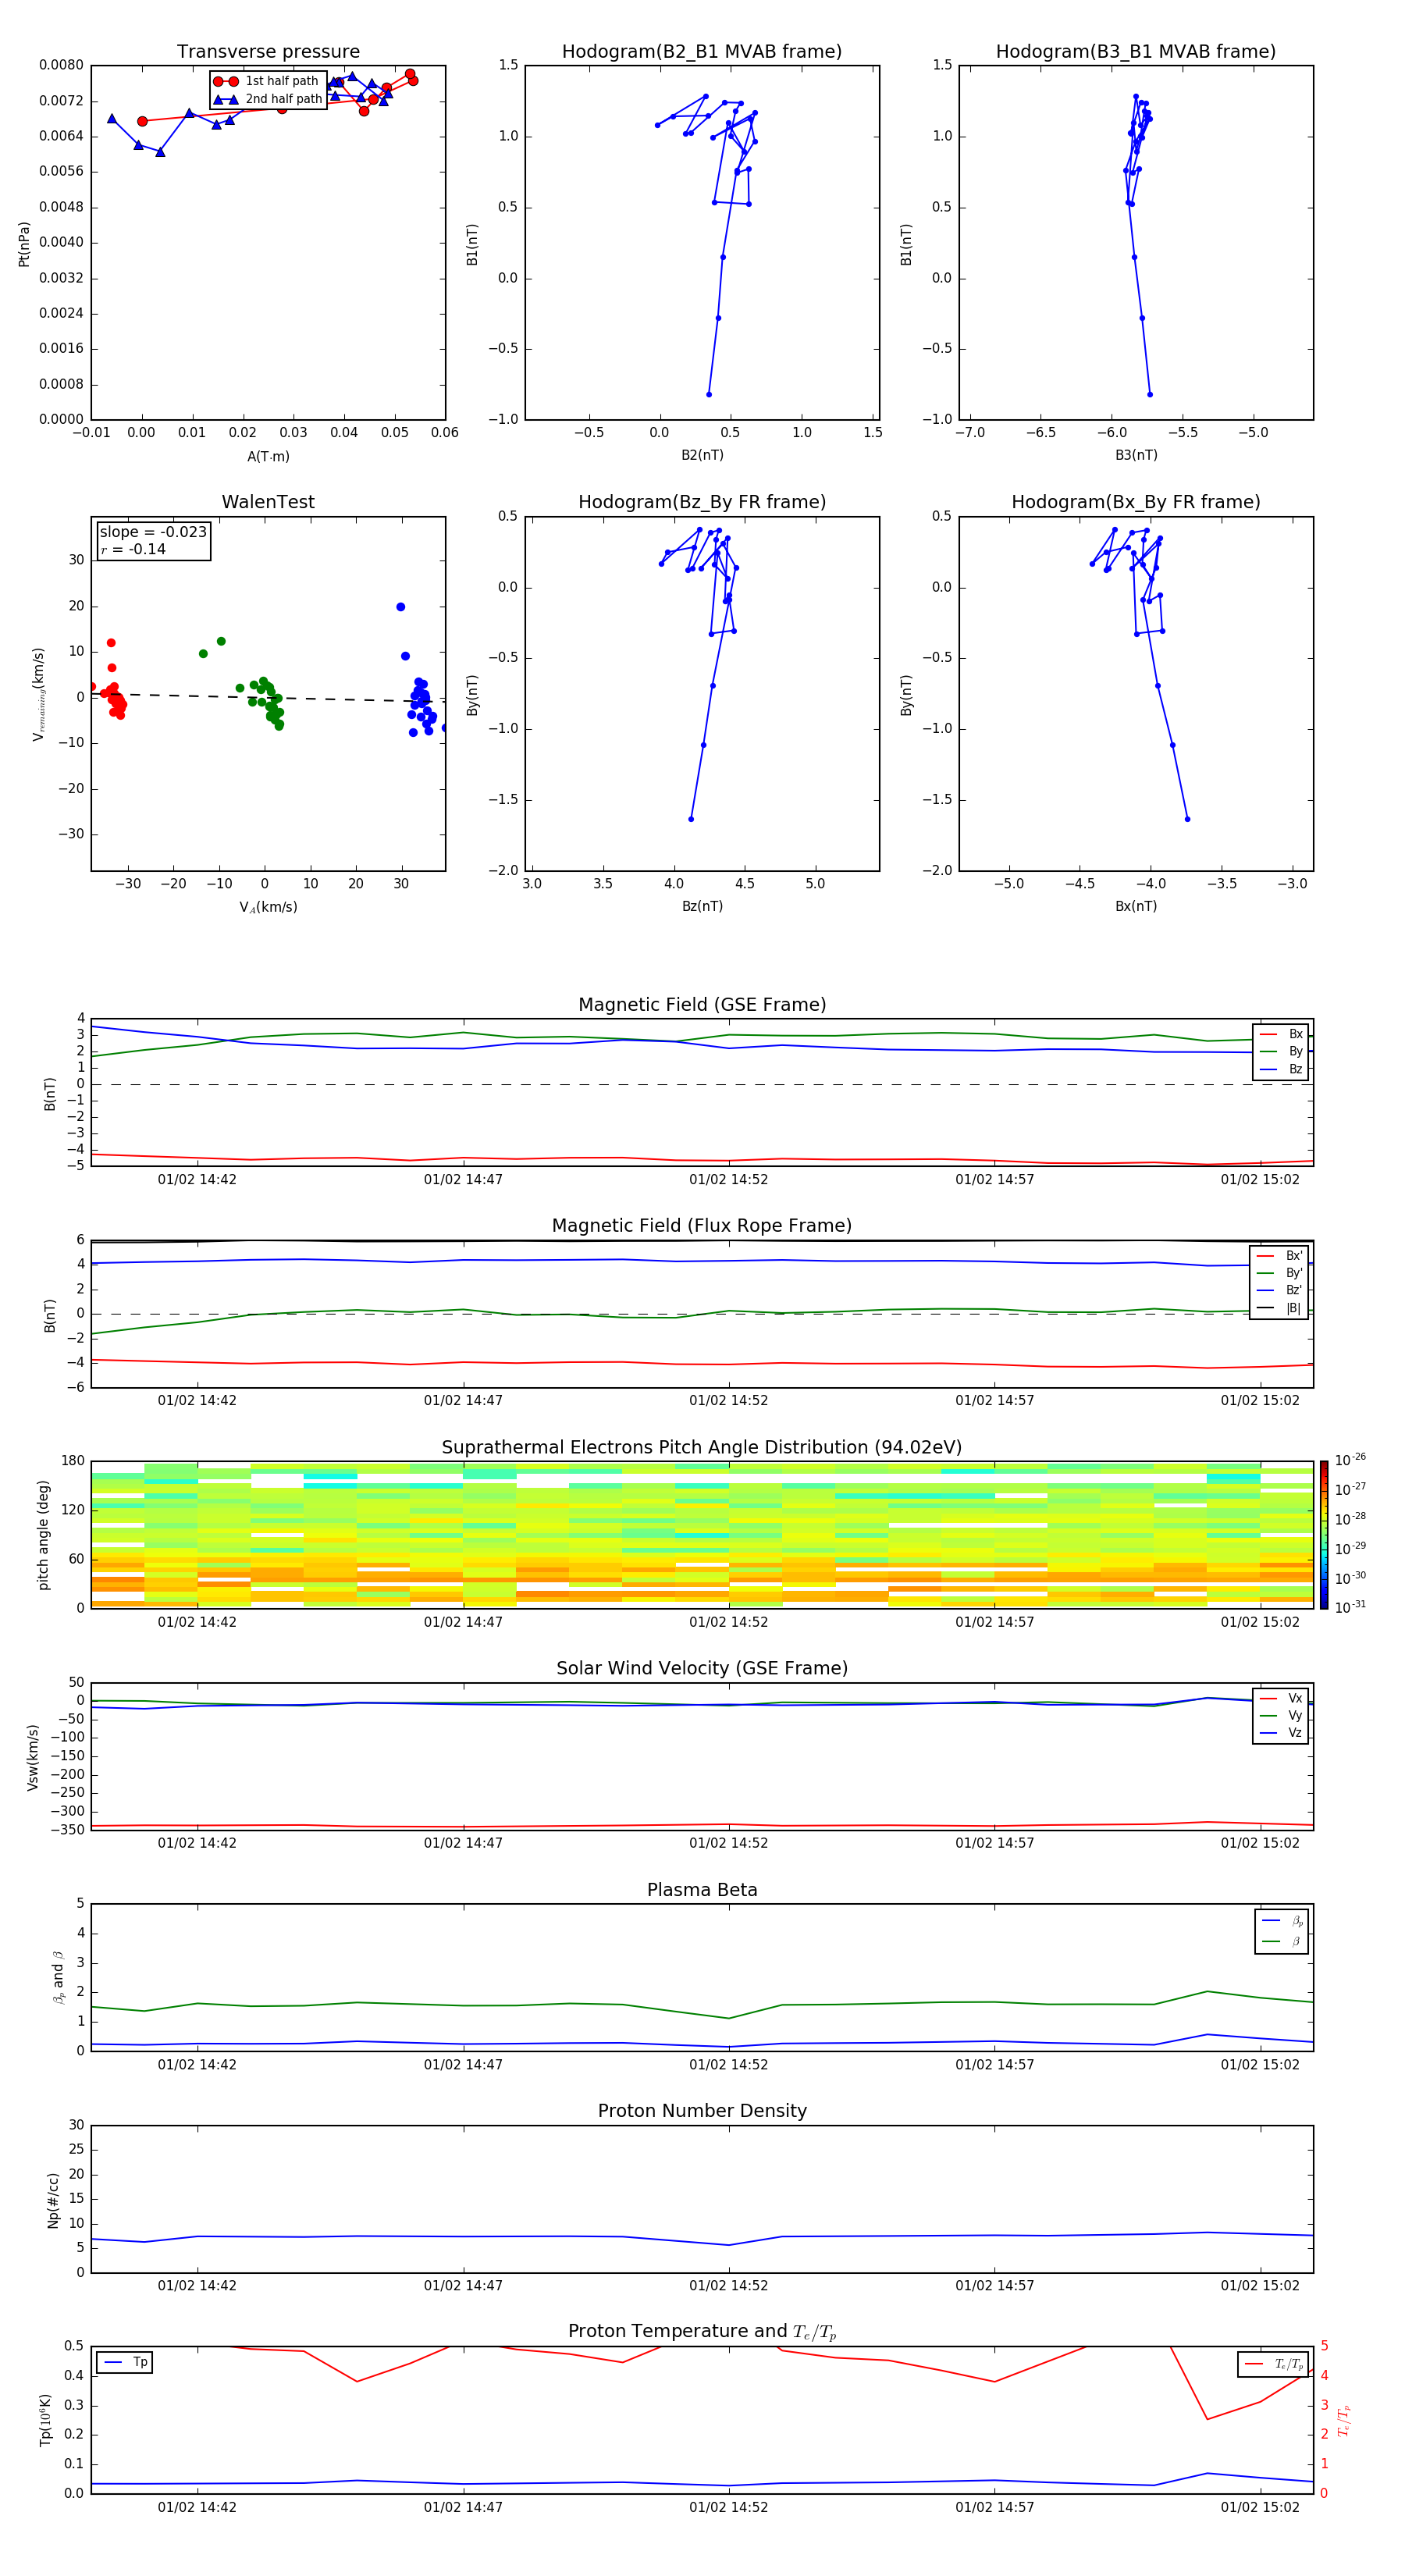Screen dimensions: 1405x2576
Task: Click the "Plasma Beta" plot title
Action: pyautogui.click(x=702, y=1891)
